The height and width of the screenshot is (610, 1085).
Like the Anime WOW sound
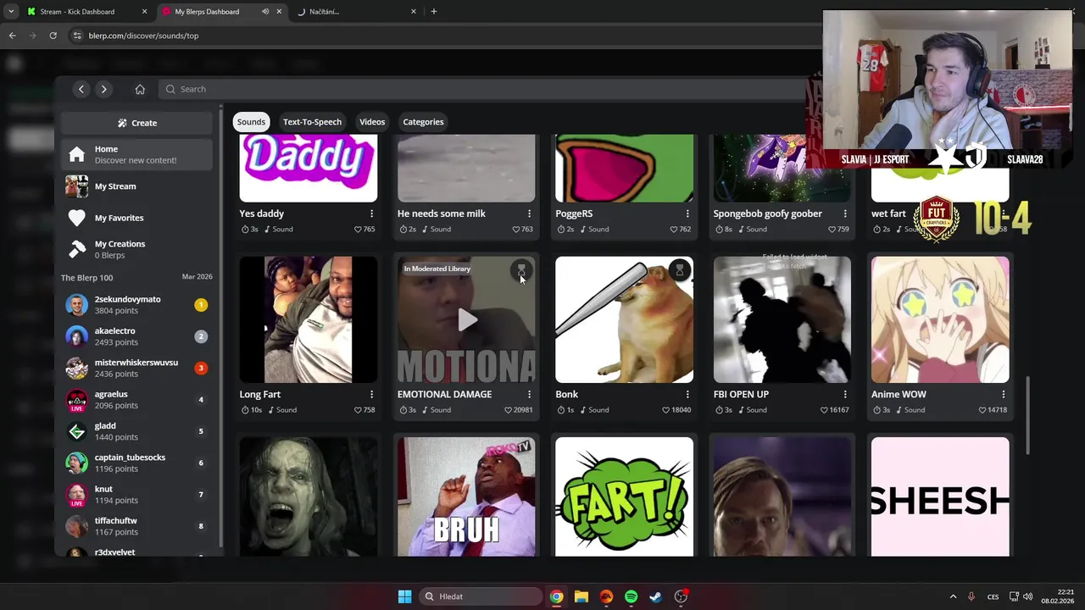tap(982, 410)
